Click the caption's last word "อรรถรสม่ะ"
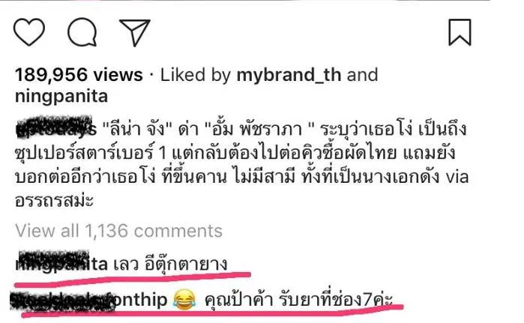The height and width of the screenshot is (323, 524). point(54,201)
